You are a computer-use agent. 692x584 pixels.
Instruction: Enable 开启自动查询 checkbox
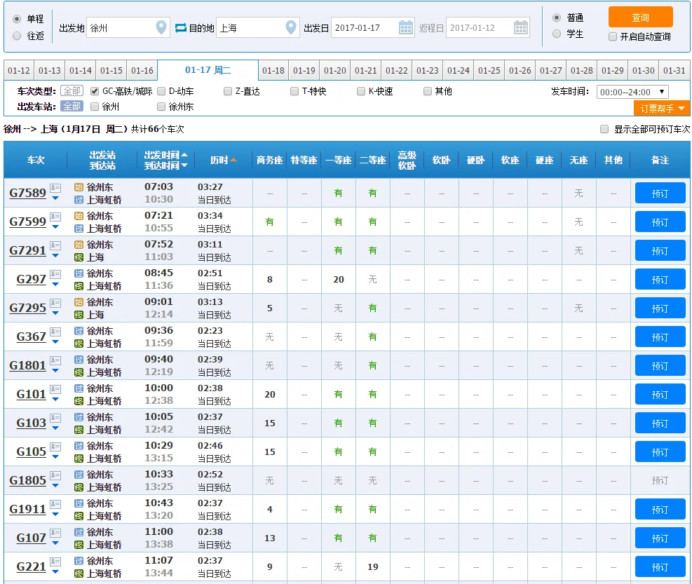[x=613, y=36]
